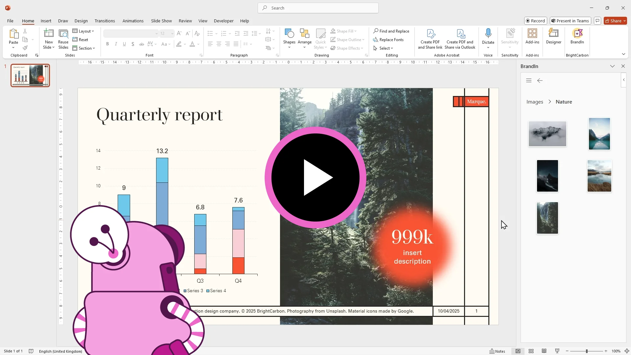Switch to the Design tab
This screenshot has height=355, width=631.
81,21
